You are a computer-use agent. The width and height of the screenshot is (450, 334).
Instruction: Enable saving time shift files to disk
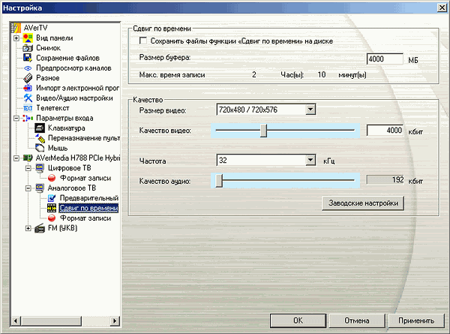coord(143,41)
